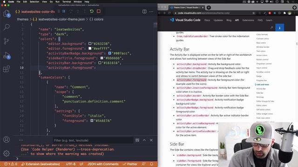Open the browser extensions puzzle icon
This screenshot has height=167, width=298.
[x=284, y=13]
